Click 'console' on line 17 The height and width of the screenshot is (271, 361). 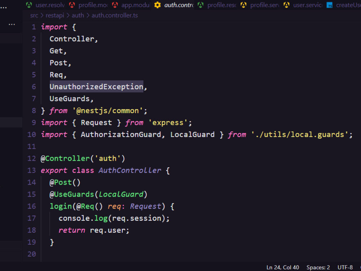(x=74, y=219)
